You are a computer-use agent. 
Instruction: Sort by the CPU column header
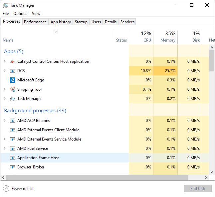pos(141,37)
